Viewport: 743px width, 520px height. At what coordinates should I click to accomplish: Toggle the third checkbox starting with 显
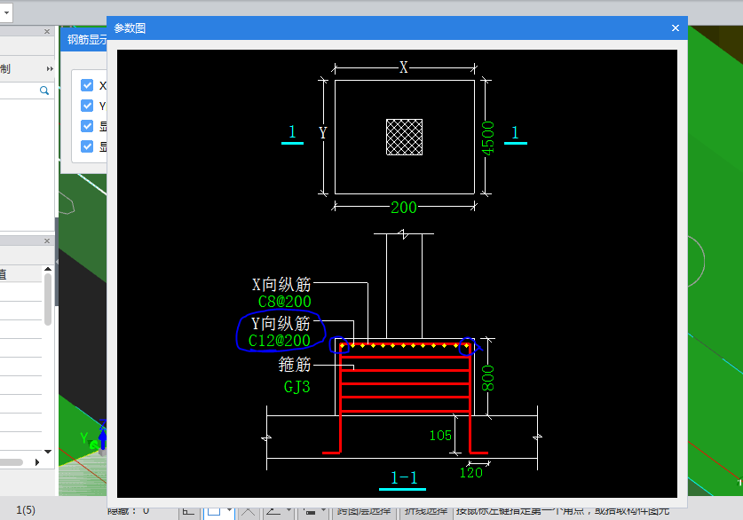(87, 126)
